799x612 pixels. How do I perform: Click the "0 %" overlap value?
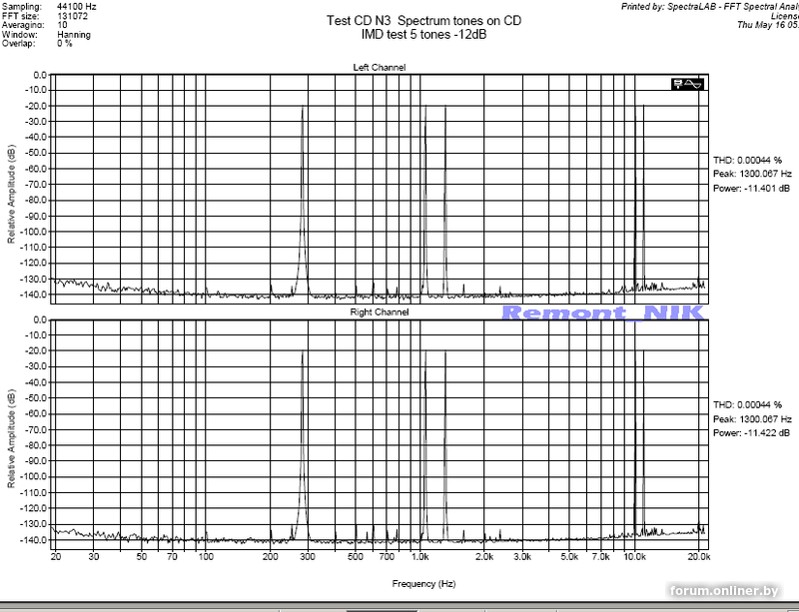65,44
